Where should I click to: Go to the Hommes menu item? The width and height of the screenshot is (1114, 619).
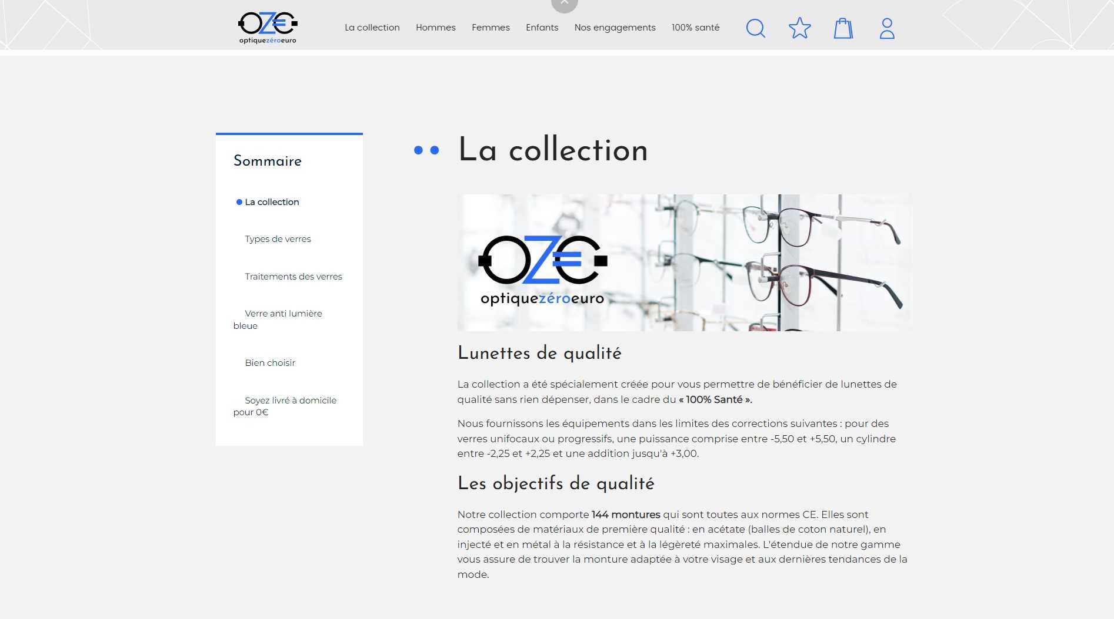[x=435, y=28]
